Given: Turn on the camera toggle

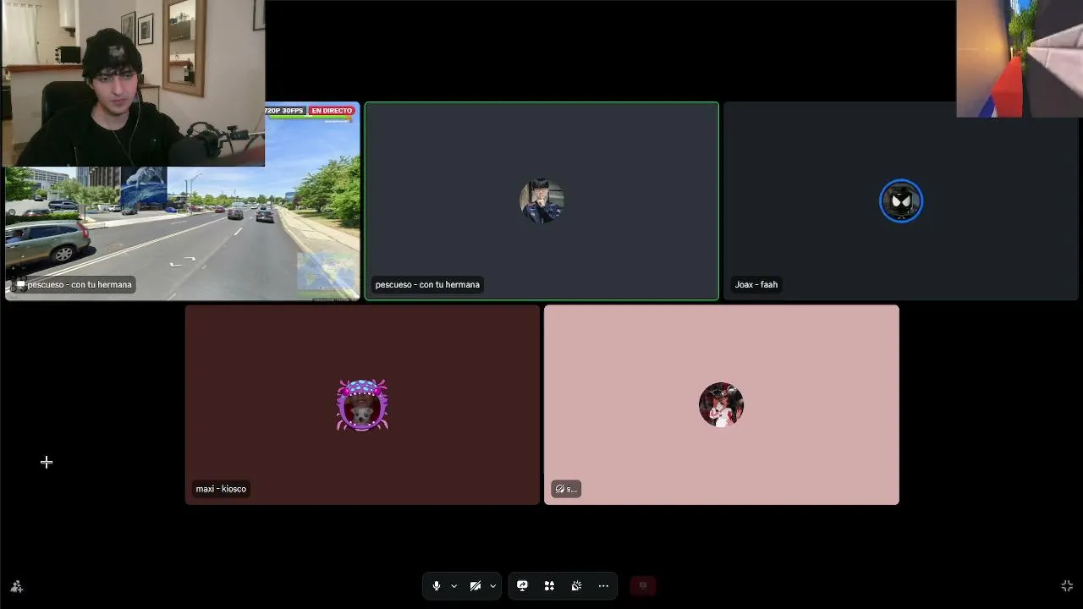Looking at the screenshot, I should click(x=476, y=585).
